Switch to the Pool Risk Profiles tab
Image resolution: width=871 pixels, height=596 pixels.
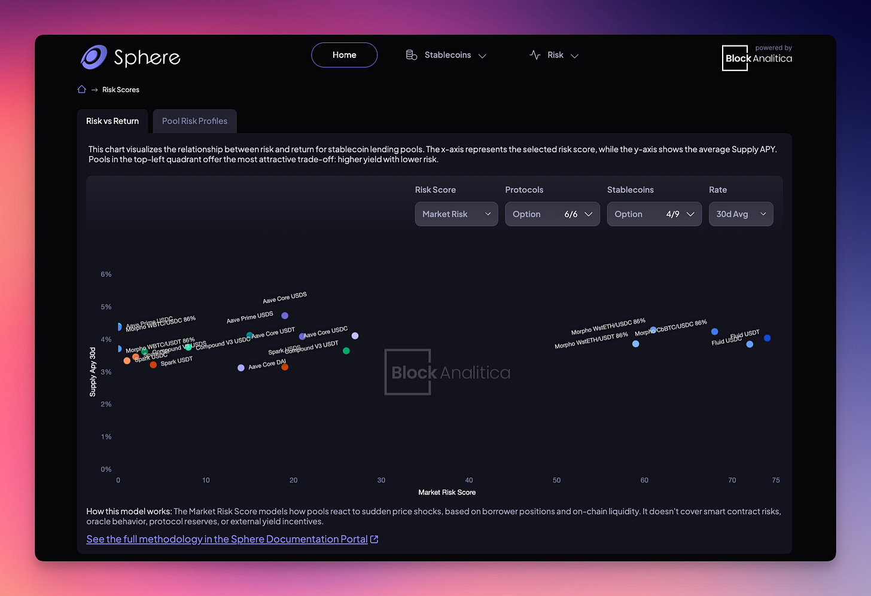pos(194,121)
